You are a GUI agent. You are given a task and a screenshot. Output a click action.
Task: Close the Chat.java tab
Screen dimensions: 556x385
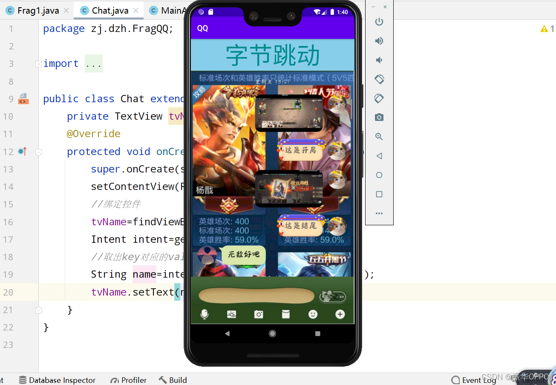pyautogui.click(x=136, y=11)
